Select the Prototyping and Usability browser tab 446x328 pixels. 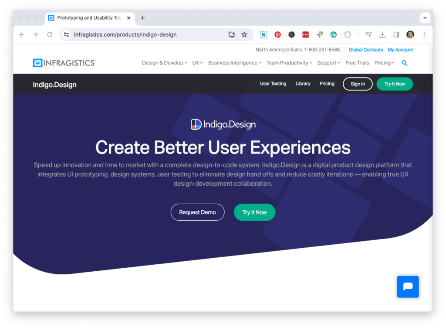point(90,17)
